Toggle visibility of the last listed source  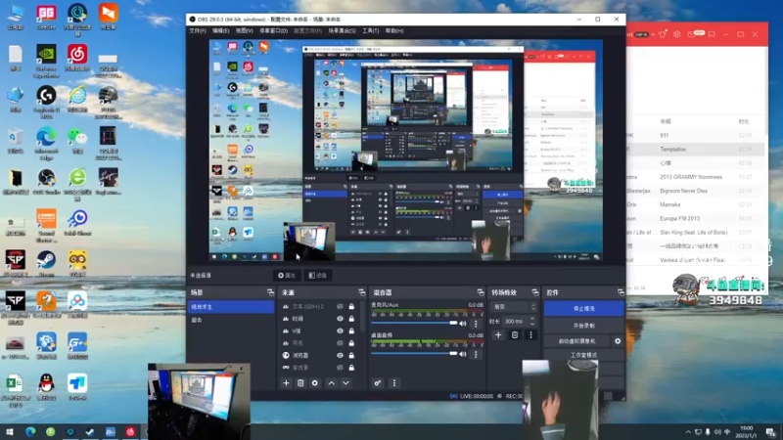click(340, 368)
